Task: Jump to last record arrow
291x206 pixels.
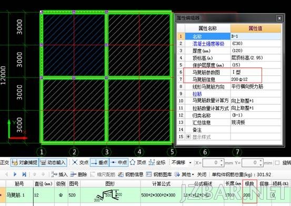Action: pos(24,174)
